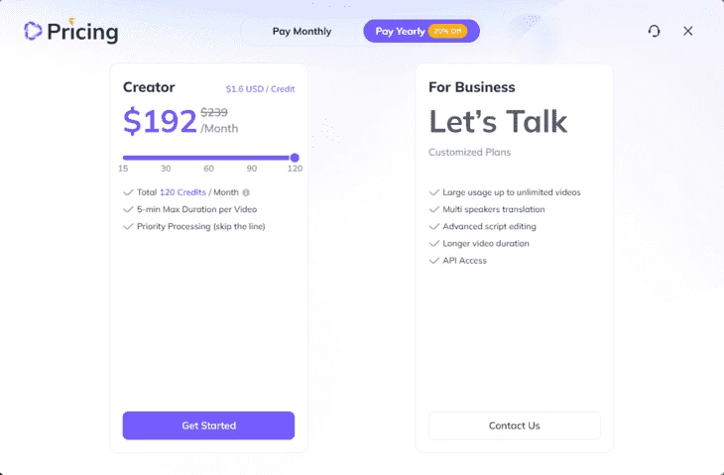Click checkmark beside Multi speakers translation
The width and height of the screenshot is (724, 475).
(x=434, y=209)
